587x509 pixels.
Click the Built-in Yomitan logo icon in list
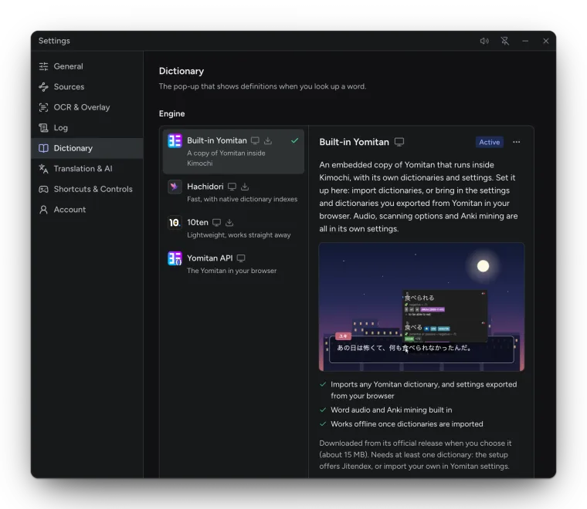[x=175, y=141]
